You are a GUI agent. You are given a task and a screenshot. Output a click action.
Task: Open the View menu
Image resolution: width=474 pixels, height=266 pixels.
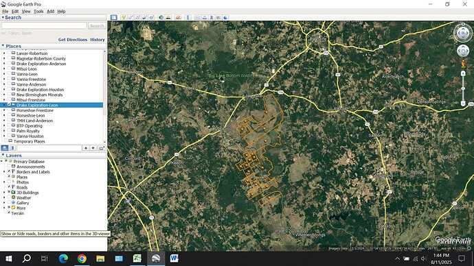[26, 11]
